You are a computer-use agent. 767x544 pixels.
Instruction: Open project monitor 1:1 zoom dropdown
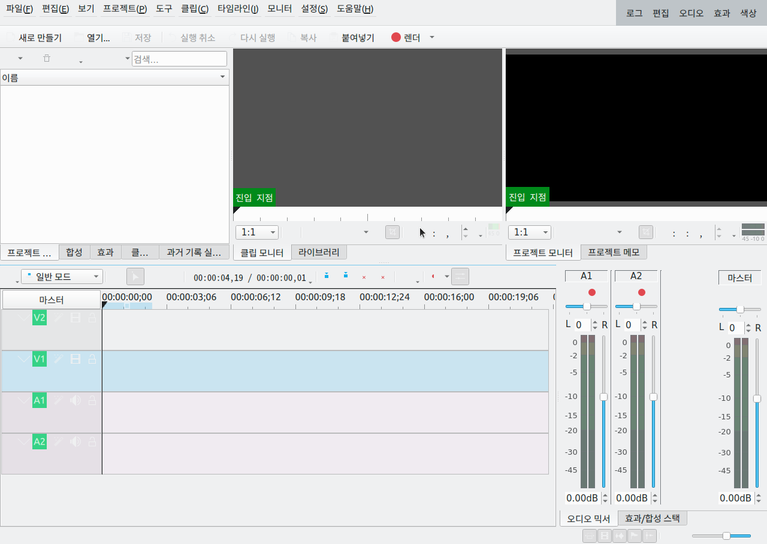coord(530,232)
